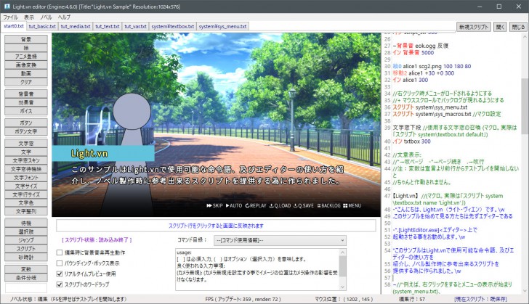
Task: Click the ボイス command button
Action: [x=26, y=111]
